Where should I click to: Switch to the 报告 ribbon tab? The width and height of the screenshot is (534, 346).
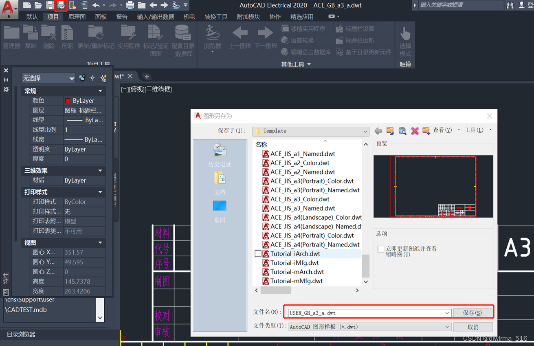(122, 17)
